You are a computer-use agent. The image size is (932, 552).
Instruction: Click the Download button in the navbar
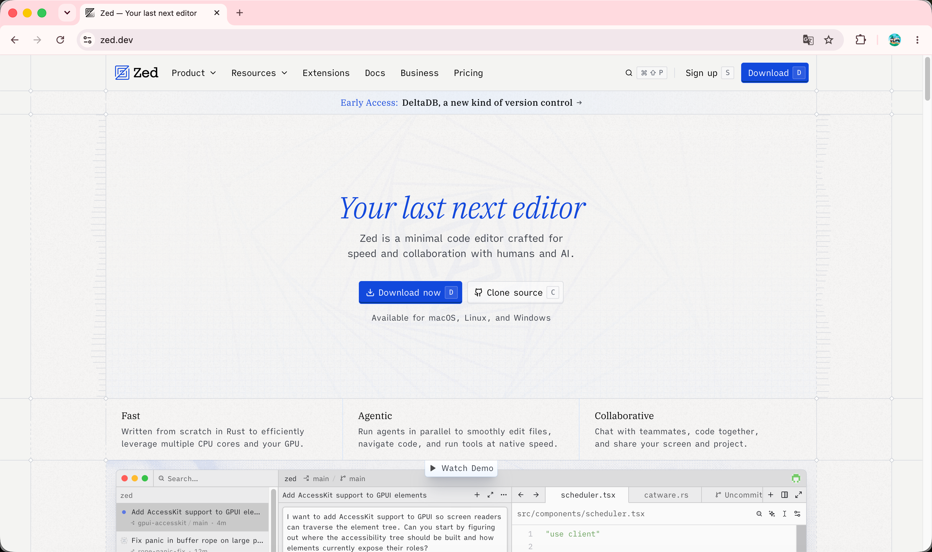click(x=774, y=73)
